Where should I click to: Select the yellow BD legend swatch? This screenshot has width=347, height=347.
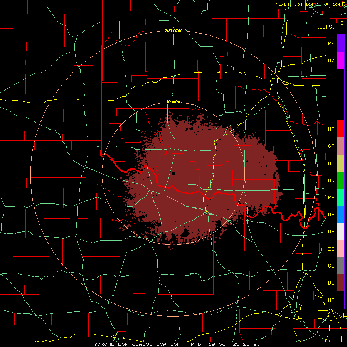340,163
